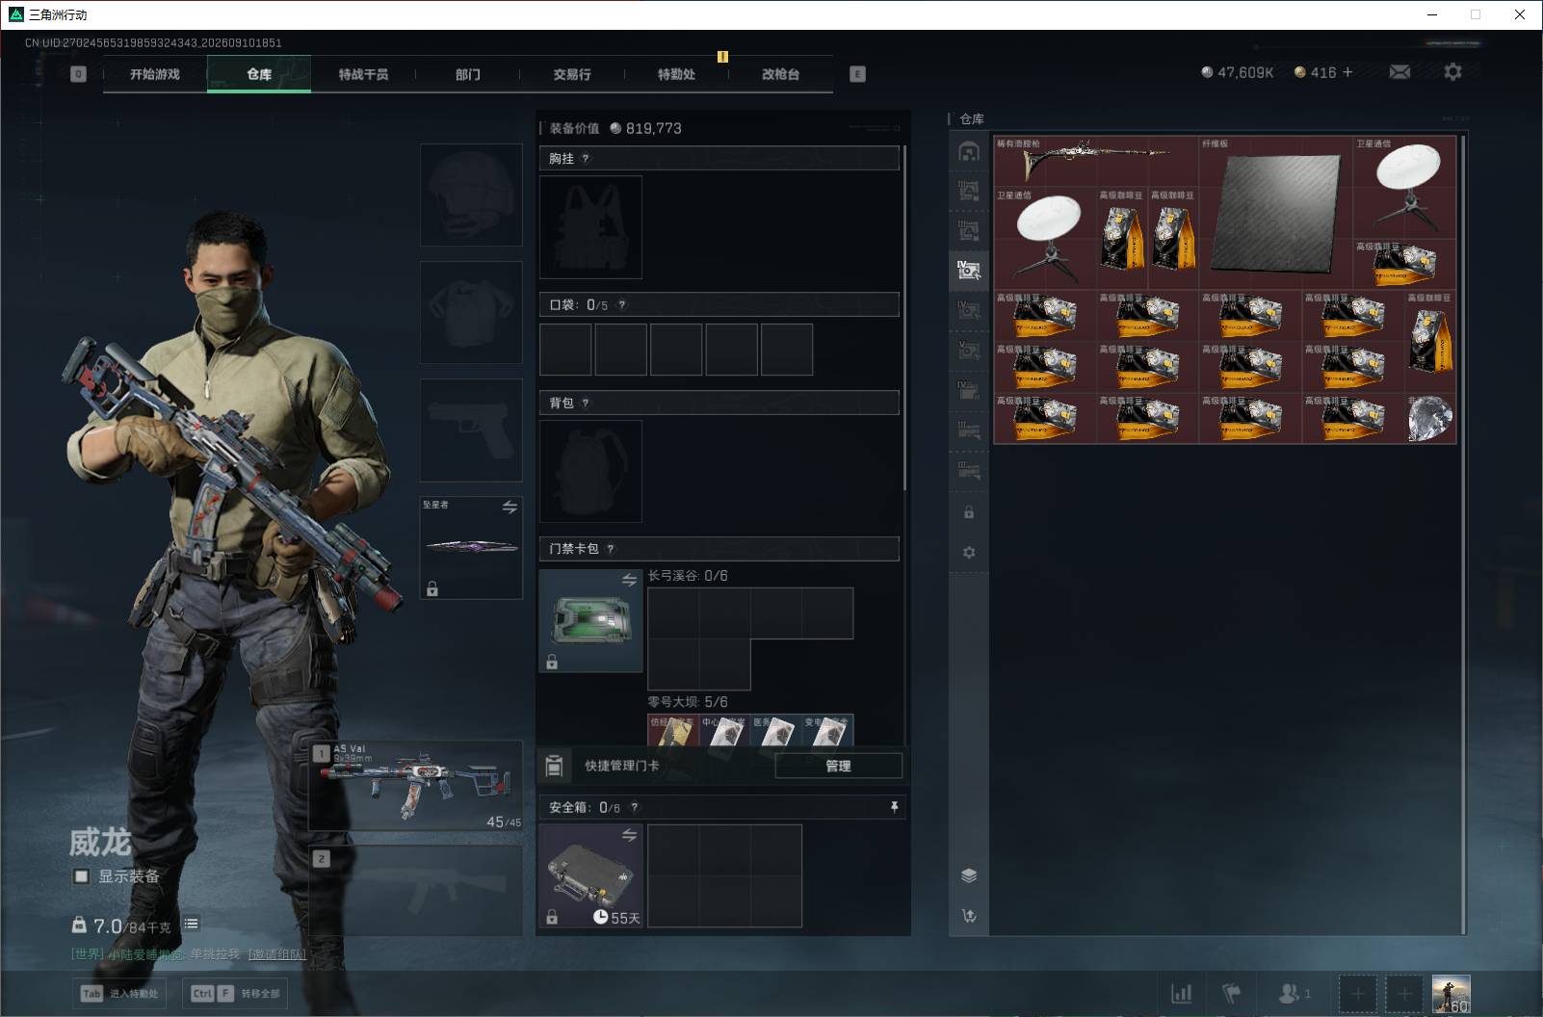Select the V storage box icon

click(969, 350)
